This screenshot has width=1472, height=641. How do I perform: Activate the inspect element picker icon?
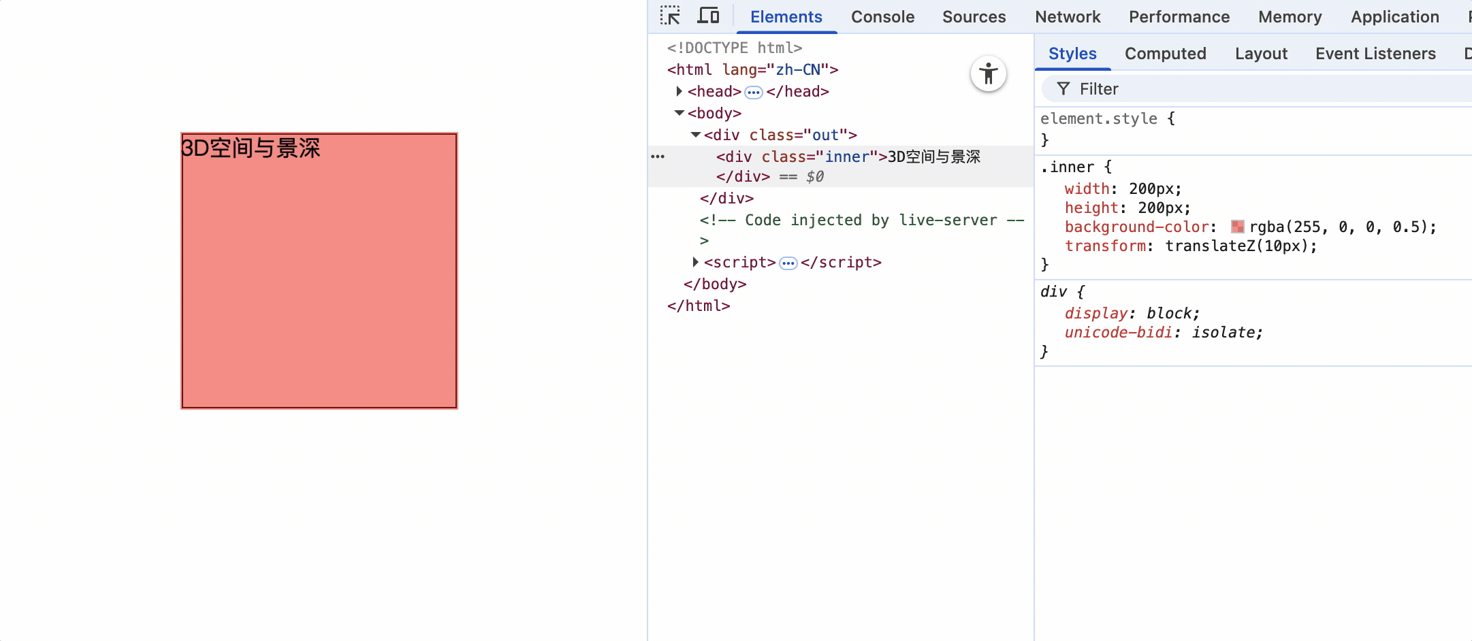[x=670, y=16]
